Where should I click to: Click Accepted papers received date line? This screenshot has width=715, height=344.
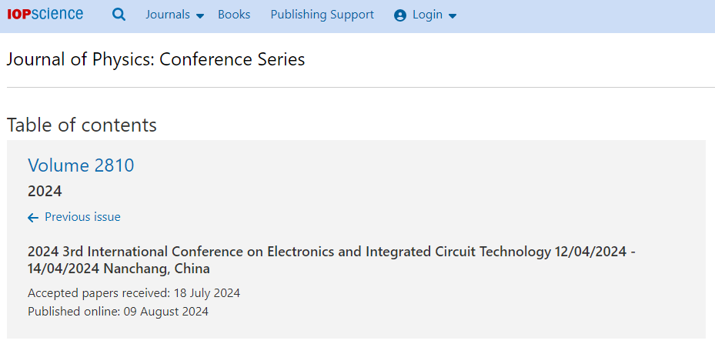pyautogui.click(x=134, y=292)
